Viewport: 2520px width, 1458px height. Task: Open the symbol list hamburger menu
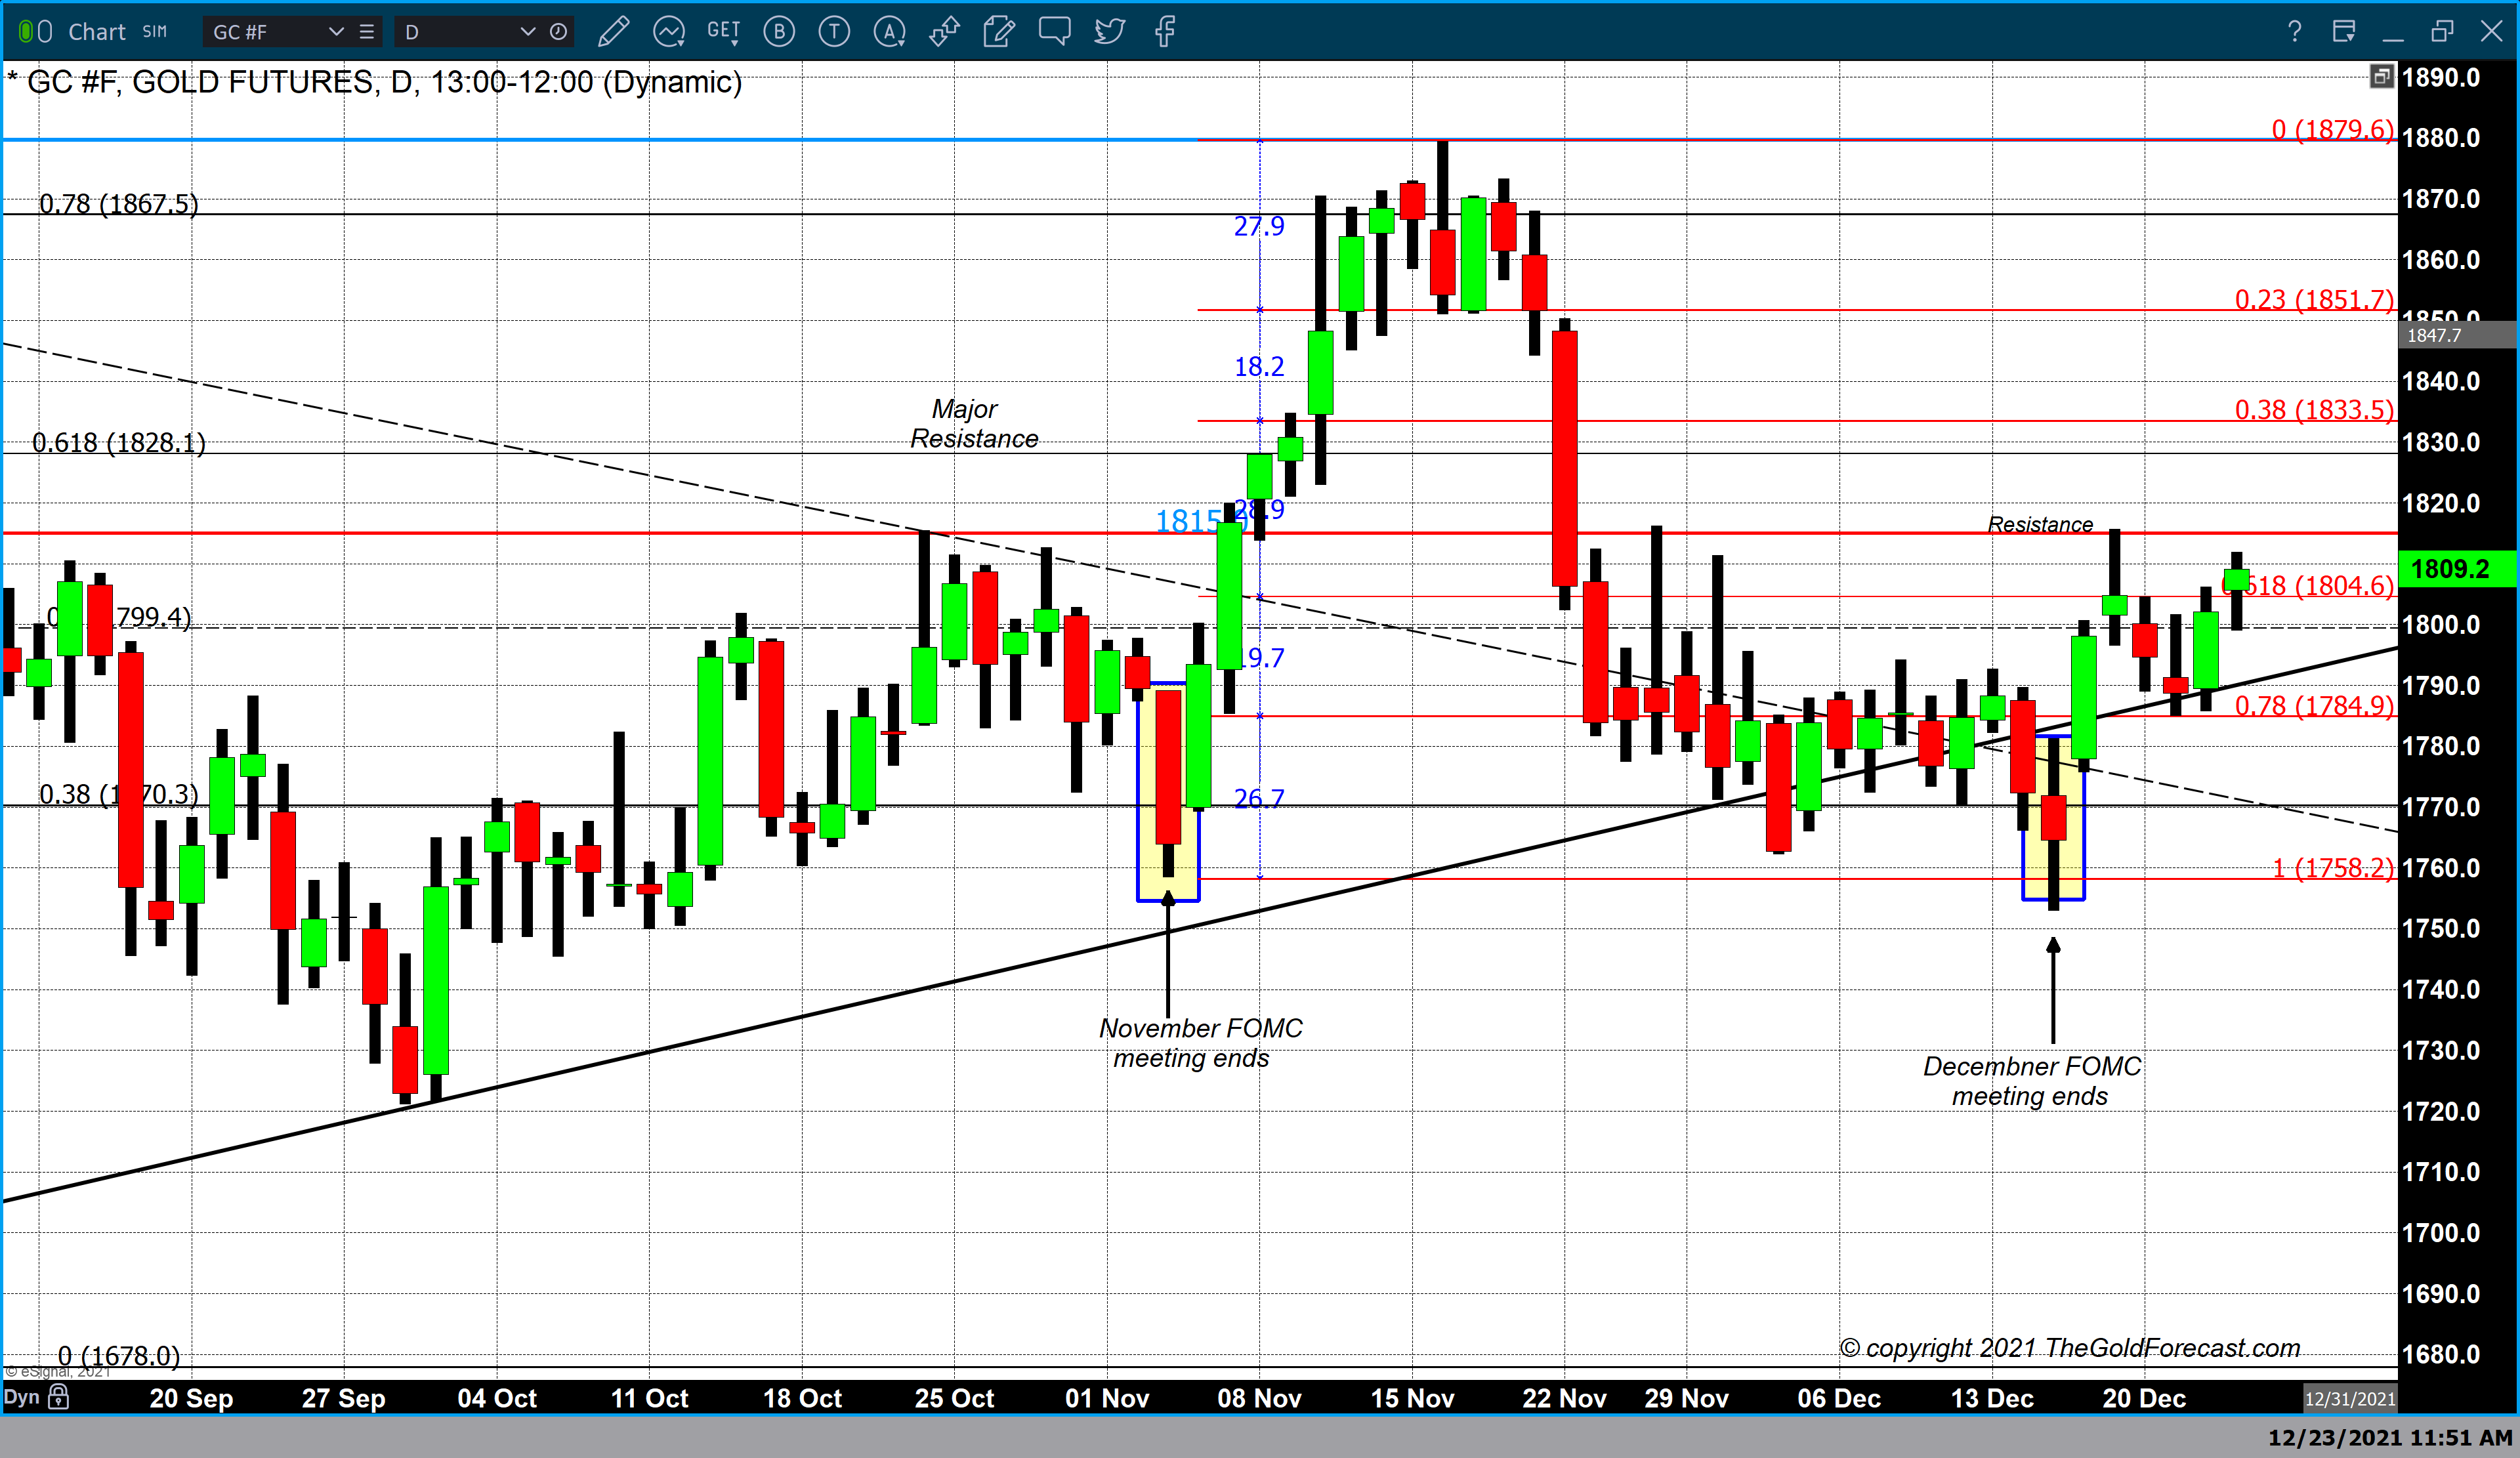pyautogui.click(x=367, y=32)
